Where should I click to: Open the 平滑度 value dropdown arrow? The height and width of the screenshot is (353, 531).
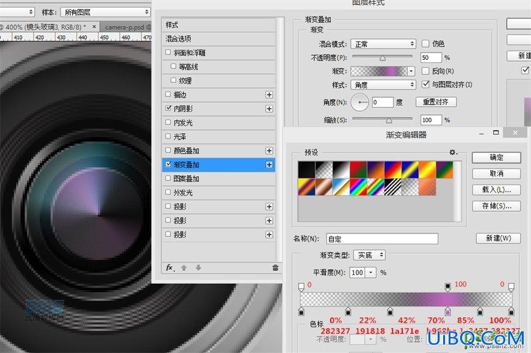pyautogui.click(x=371, y=273)
